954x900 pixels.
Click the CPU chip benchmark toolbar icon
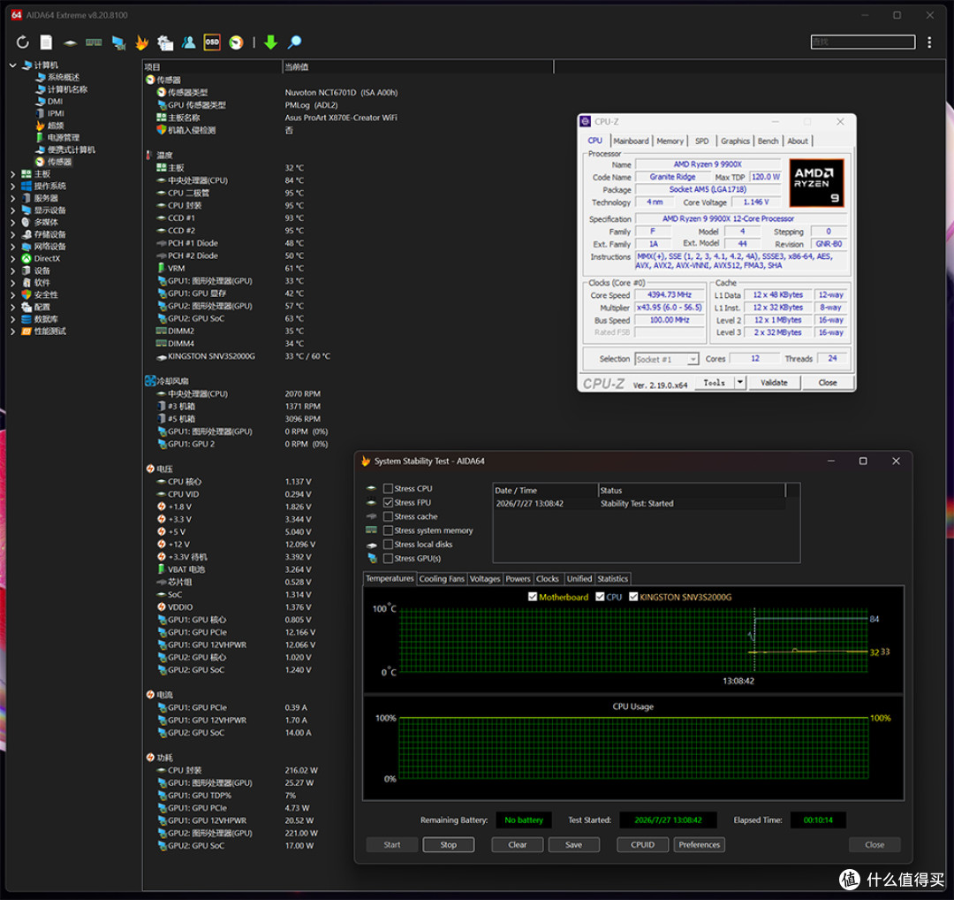tap(70, 42)
